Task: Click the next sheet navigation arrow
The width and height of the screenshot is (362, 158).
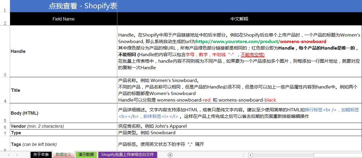Action: coord(17,155)
